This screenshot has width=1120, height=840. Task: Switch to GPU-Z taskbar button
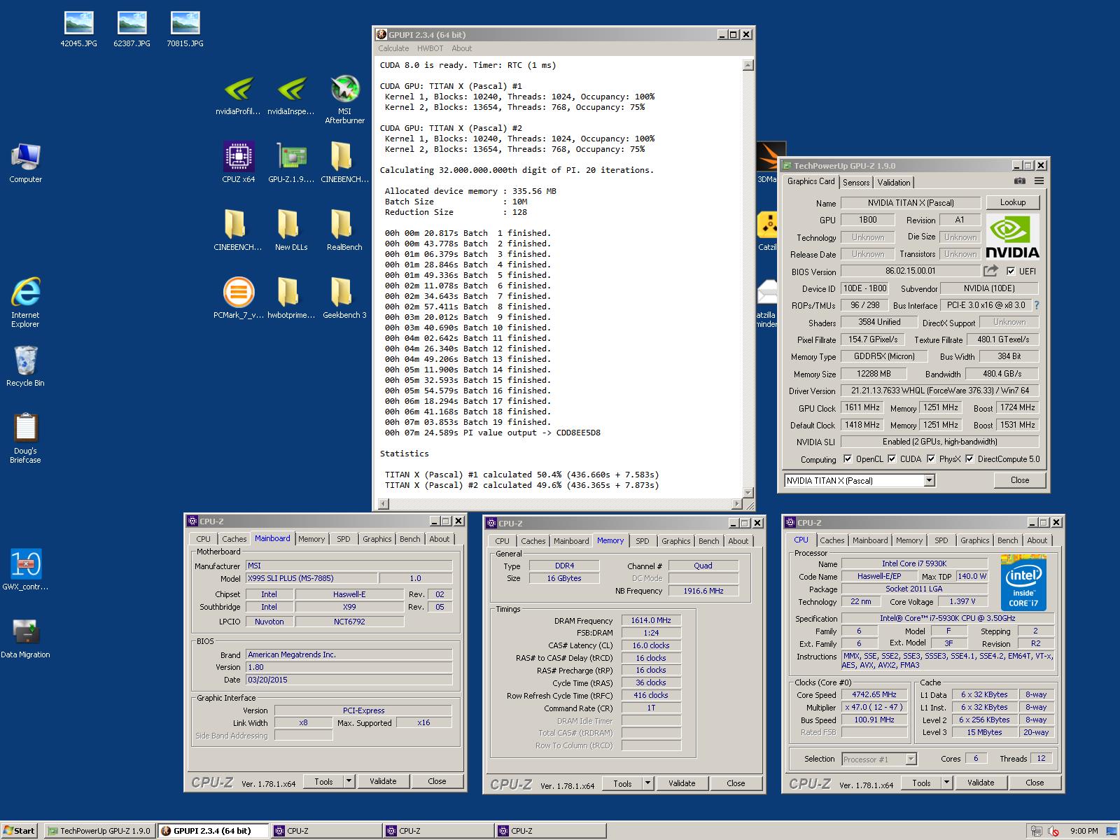(99, 831)
